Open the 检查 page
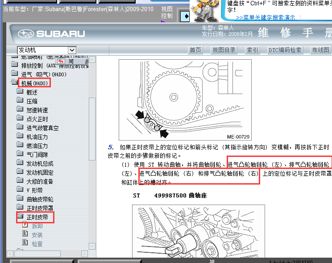This screenshot has width=332, height=263. (x=37, y=244)
